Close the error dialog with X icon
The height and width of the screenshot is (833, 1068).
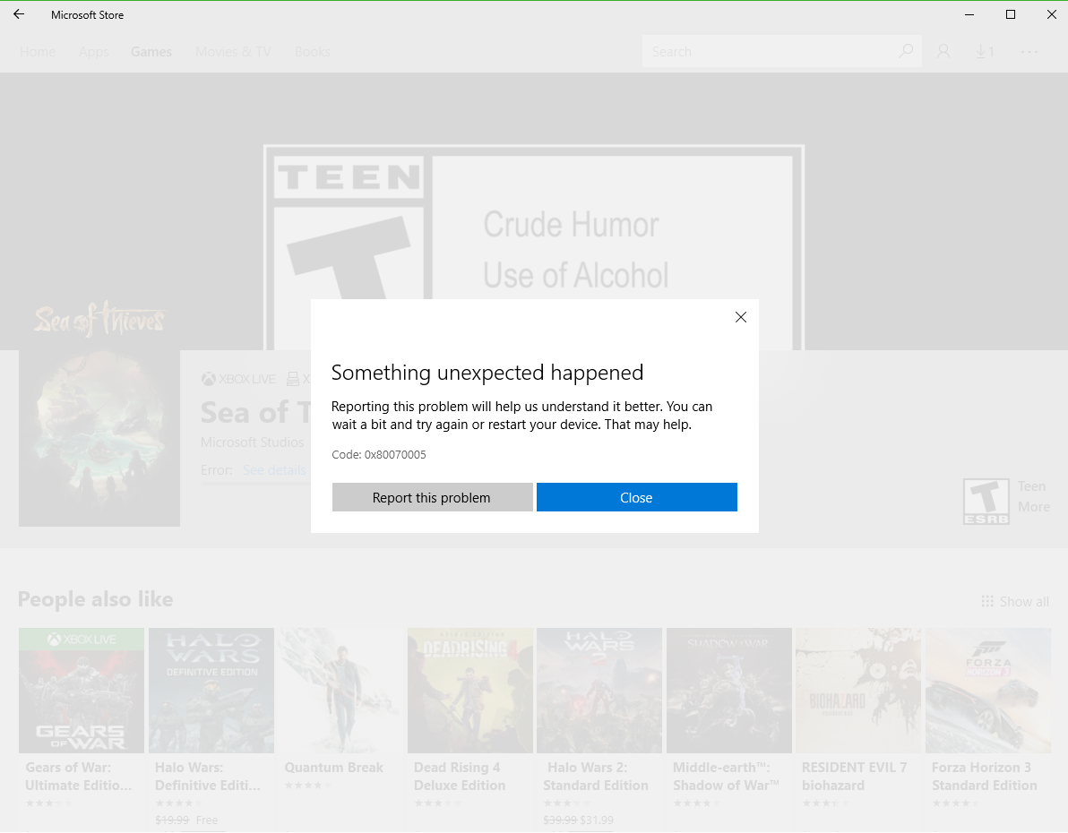coord(740,317)
